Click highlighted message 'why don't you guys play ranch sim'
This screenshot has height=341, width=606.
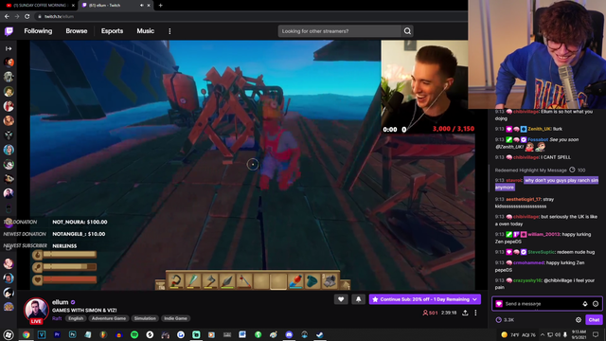[x=546, y=184]
